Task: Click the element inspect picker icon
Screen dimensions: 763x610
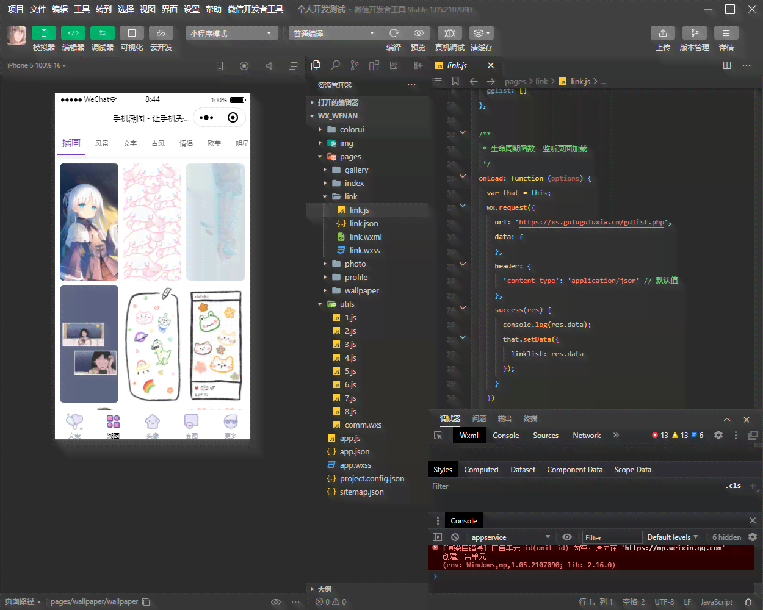Action: pos(438,436)
